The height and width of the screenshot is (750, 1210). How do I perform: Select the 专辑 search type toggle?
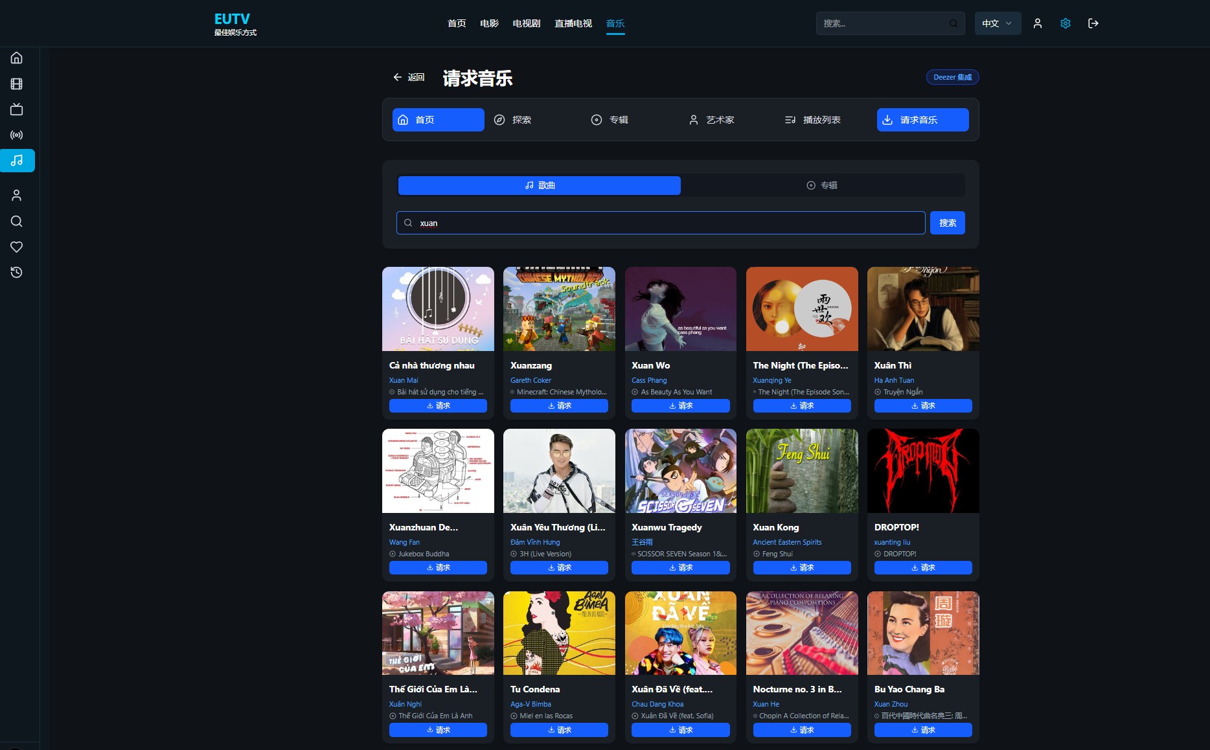[822, 185]
